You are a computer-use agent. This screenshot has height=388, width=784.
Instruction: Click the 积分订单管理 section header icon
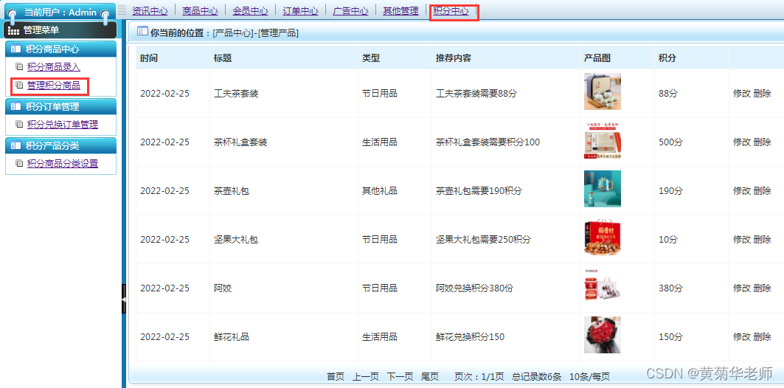click(15, 106)
